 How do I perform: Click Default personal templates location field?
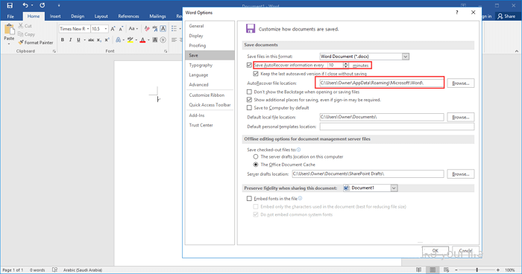pyautogui.click(x=397, y=127)
